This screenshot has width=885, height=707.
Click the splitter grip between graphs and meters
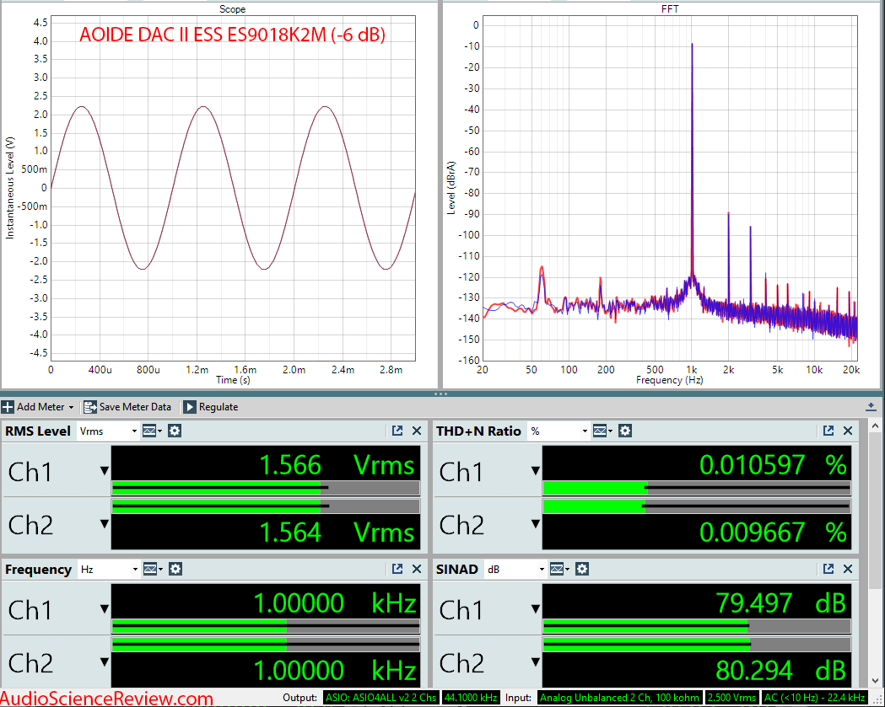(440, 394)
